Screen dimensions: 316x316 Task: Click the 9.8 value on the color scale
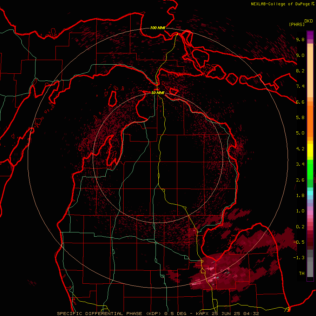[300, 39]
